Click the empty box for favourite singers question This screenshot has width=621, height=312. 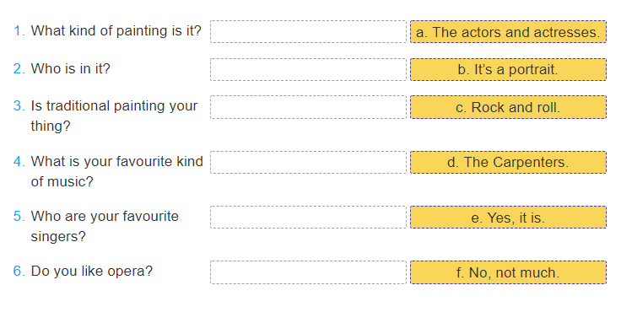pyautogui.click(x=308, y=218)
